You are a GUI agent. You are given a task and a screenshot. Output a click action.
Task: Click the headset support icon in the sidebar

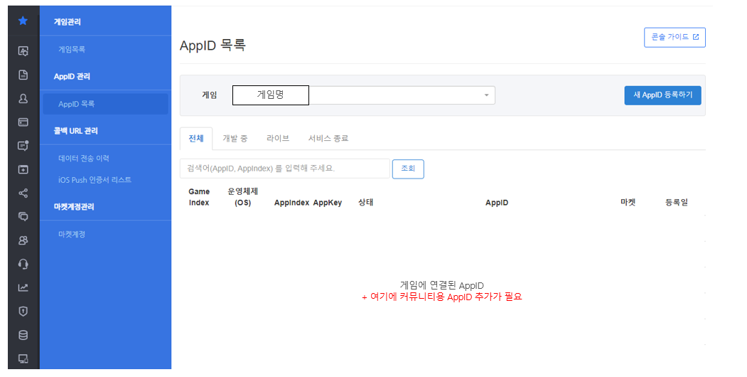tap(23, 264)
